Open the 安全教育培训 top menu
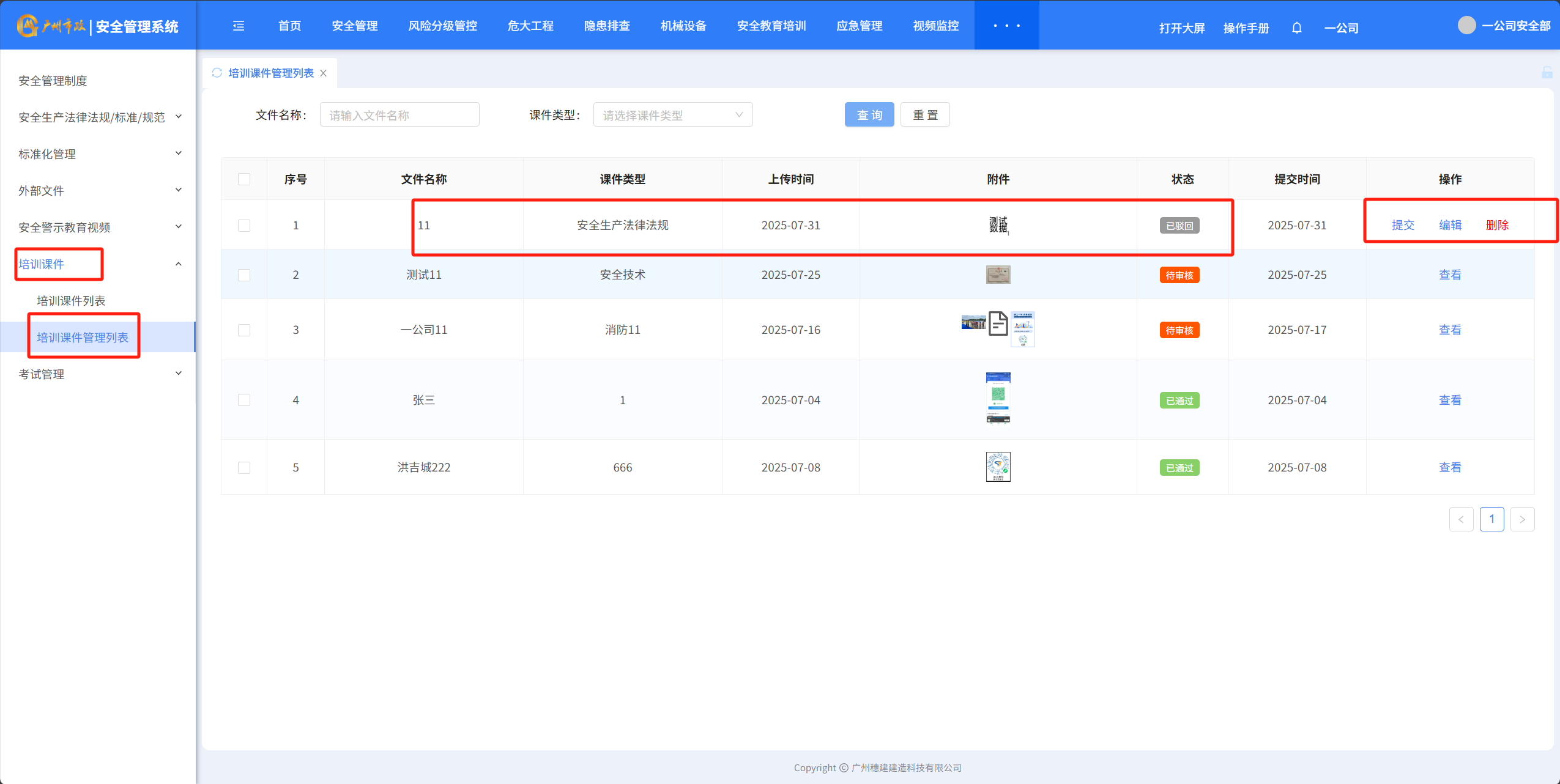The image size is (1560, 784). [x=771, y=26]
